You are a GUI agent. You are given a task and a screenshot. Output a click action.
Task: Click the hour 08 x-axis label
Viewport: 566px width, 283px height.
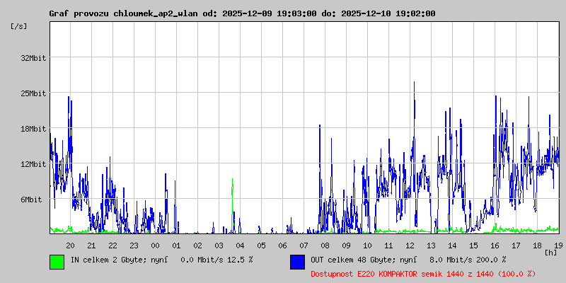pyautogui.click(x=325, y=246)
